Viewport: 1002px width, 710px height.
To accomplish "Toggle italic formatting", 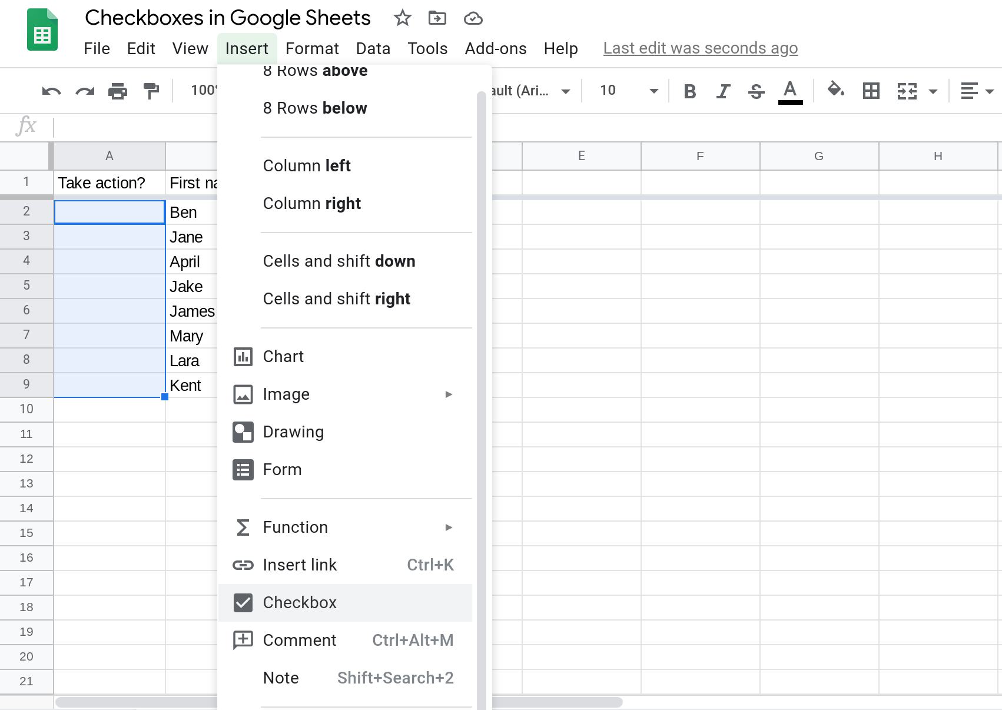I will [x=723, y=91].
